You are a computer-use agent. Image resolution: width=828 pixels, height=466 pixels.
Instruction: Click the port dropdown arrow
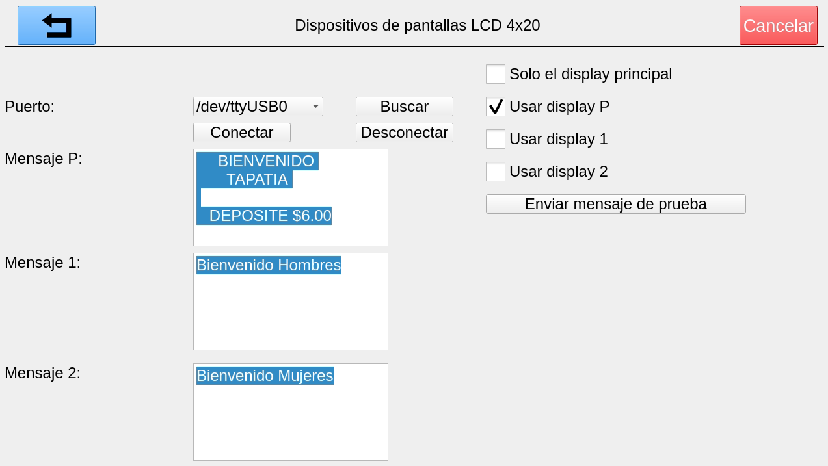point(315,107)
